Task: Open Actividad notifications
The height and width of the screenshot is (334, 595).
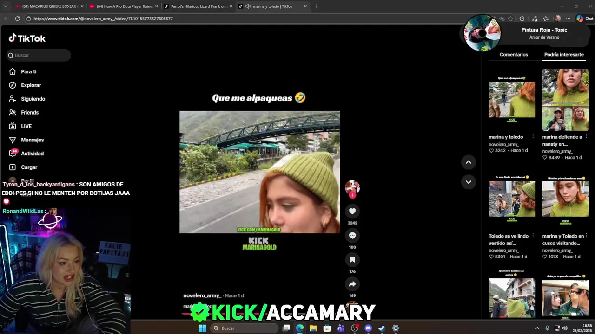Action: 26,154
